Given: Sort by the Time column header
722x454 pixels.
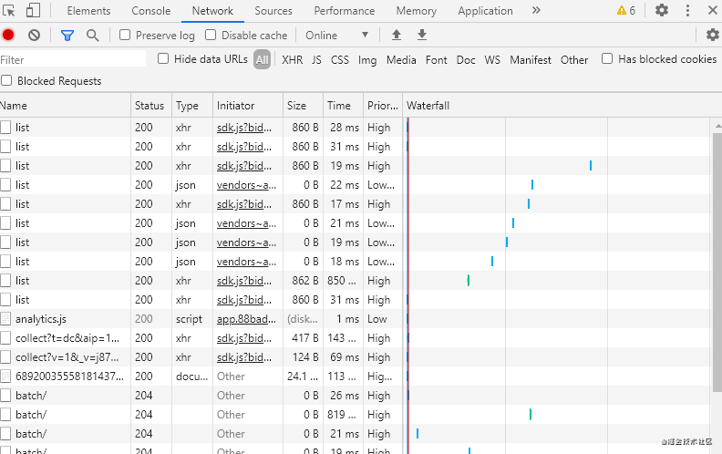Looking at the screenshot, I should (x=343, y=106).
